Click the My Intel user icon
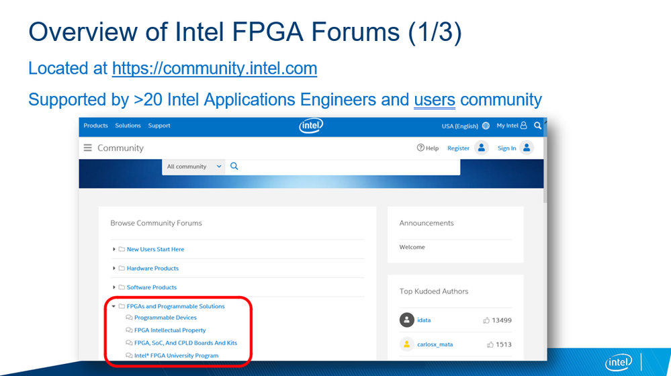671x376 pixels. pyautogui.click(x=524, y=126)
